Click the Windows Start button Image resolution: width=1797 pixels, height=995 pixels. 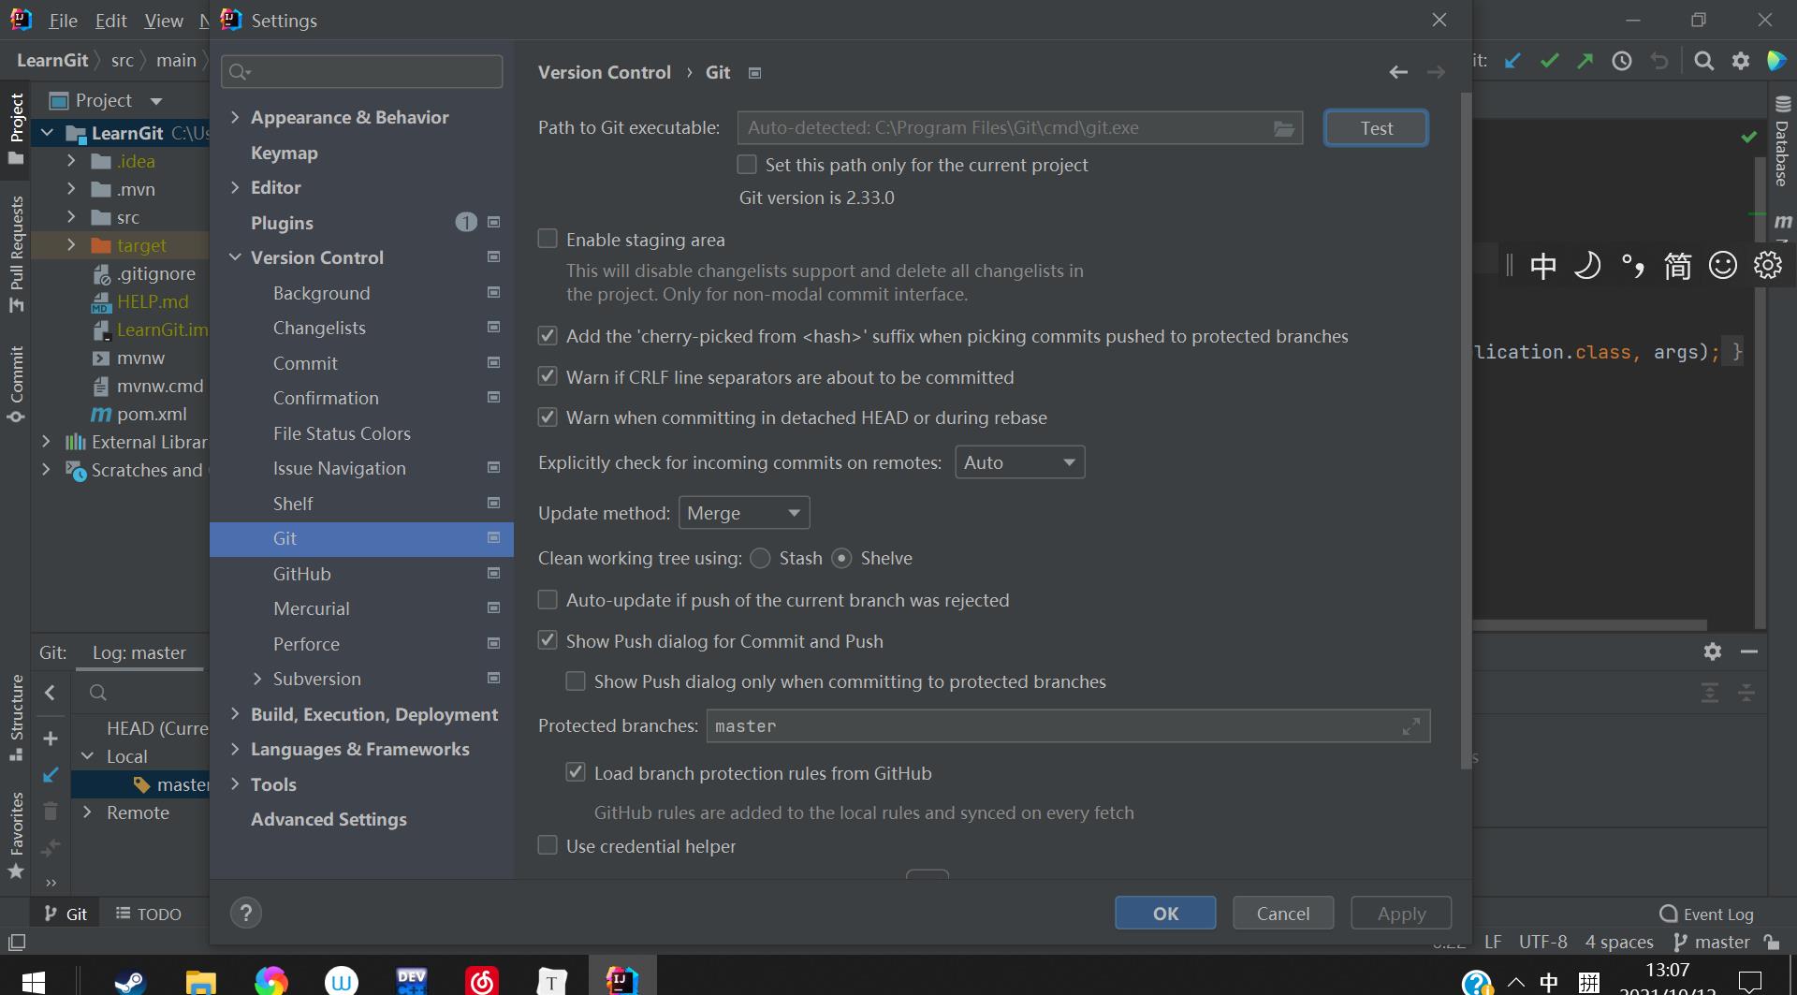tap(33, 981)
